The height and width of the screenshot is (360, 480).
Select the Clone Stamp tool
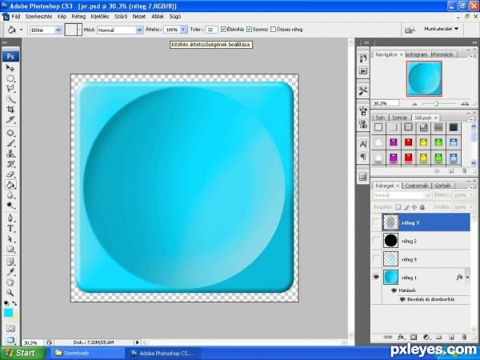[x=10, y=154]
